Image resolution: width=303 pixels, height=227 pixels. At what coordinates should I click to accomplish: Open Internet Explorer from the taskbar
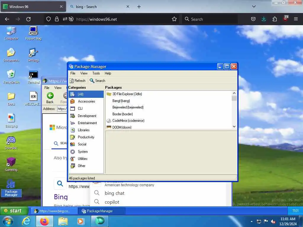26,221
